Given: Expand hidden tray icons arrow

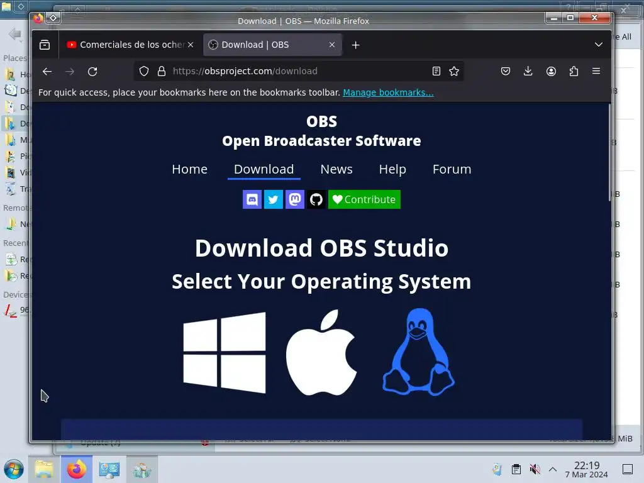Looking at the screenshot, I should point(553,469).
